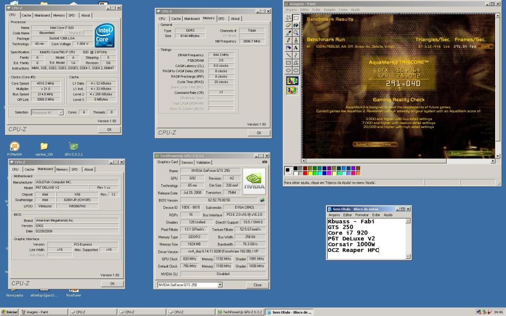
Task: Open the GPU-Z.0.3.2 desktop icon
Action: click(x=74, y=149)
